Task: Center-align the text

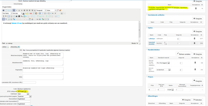Action: pos(27,10)
